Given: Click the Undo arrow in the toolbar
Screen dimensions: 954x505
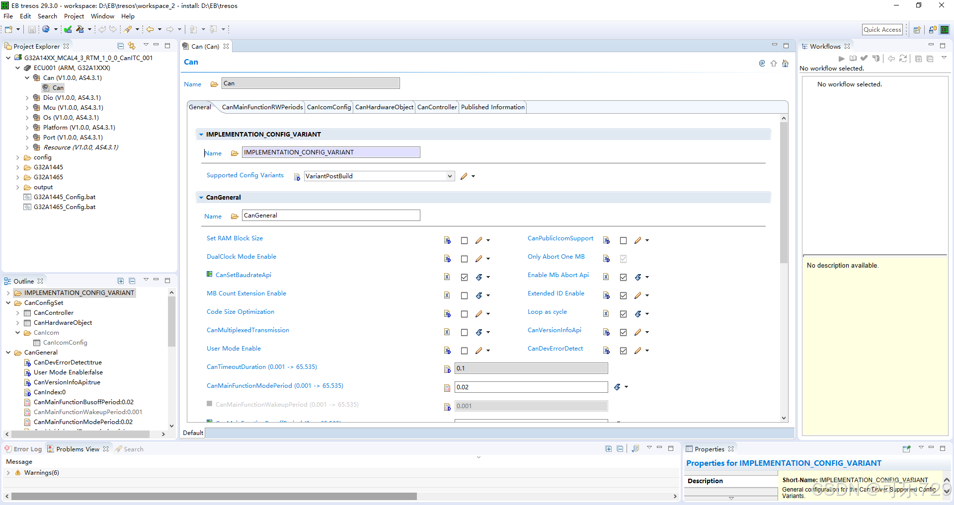Looking at the screenshot, I should coord(102,29).
